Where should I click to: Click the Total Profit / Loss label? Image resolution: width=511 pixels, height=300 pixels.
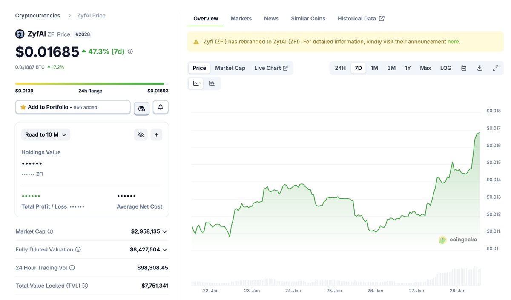coord(44,206)
